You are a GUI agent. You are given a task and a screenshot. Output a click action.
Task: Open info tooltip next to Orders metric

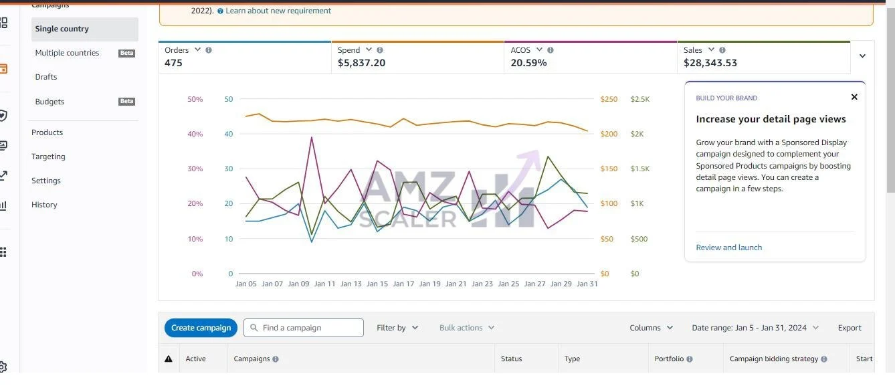[x=209, y=50]
